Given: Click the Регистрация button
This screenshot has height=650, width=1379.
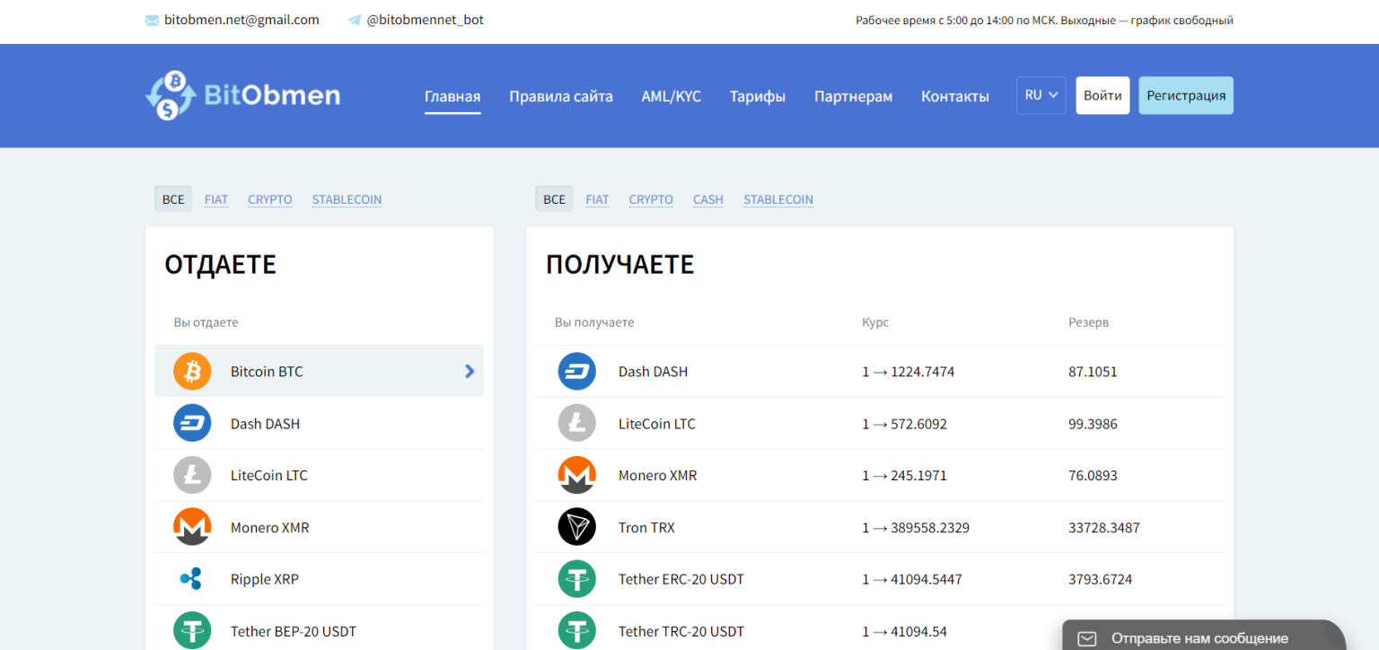Looking at the screenshot, I should [x=1186, y=95].
